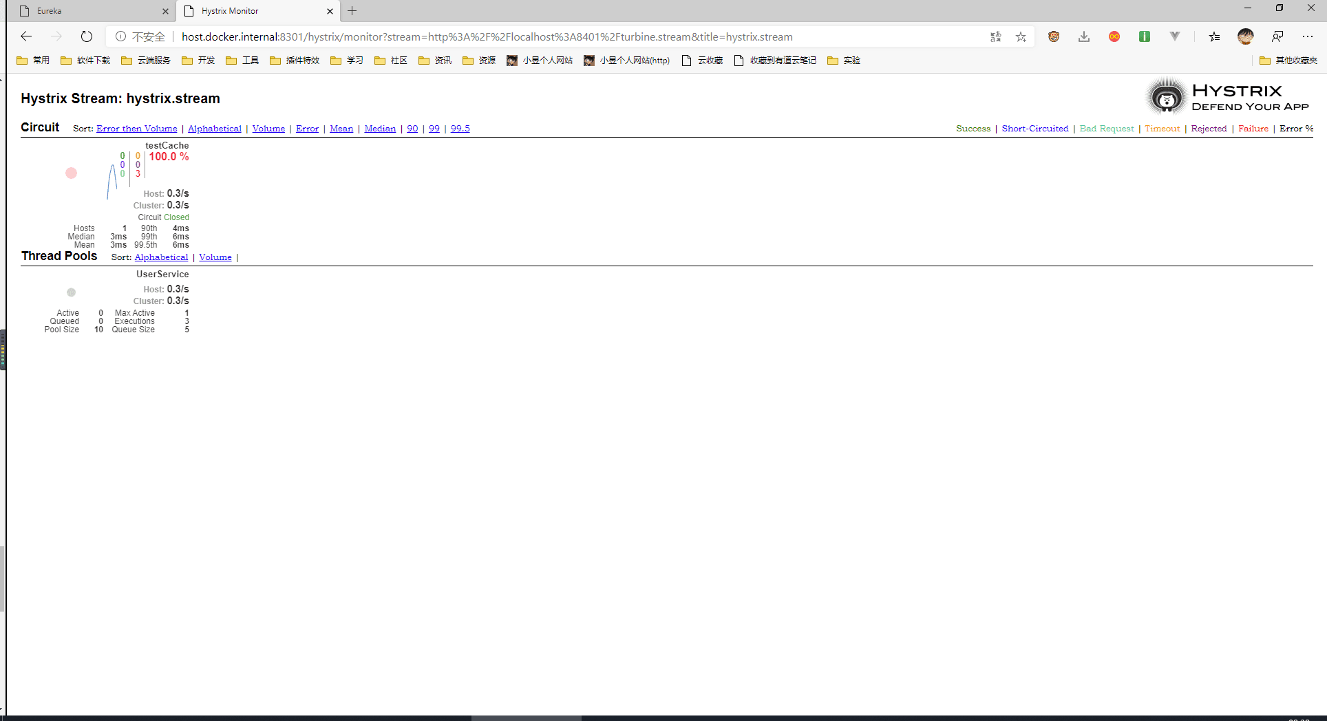Click the address bar URL

click(487, 36)
